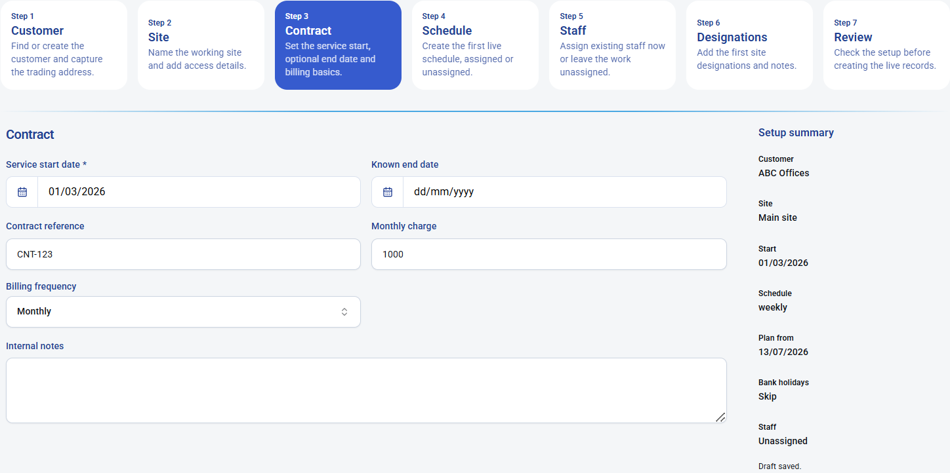Click the Contract section heading
950x473 pixels.
30,135
